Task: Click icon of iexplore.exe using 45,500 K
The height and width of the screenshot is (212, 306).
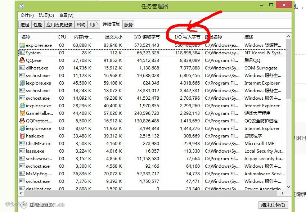Action: click(x=22, y=83)
